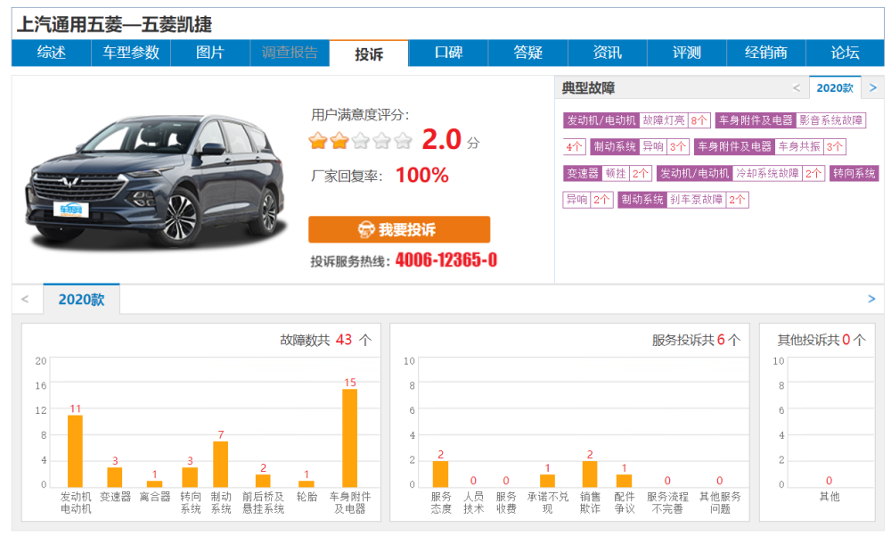Select 2020款 tab in 典型故障 panel
The width and height of the screenshot is (891, 536).
pos(835,87)
